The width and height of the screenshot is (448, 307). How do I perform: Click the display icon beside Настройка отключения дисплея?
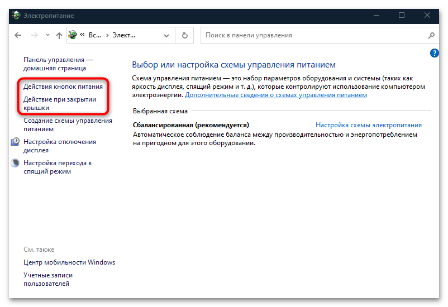click(15, 142)
